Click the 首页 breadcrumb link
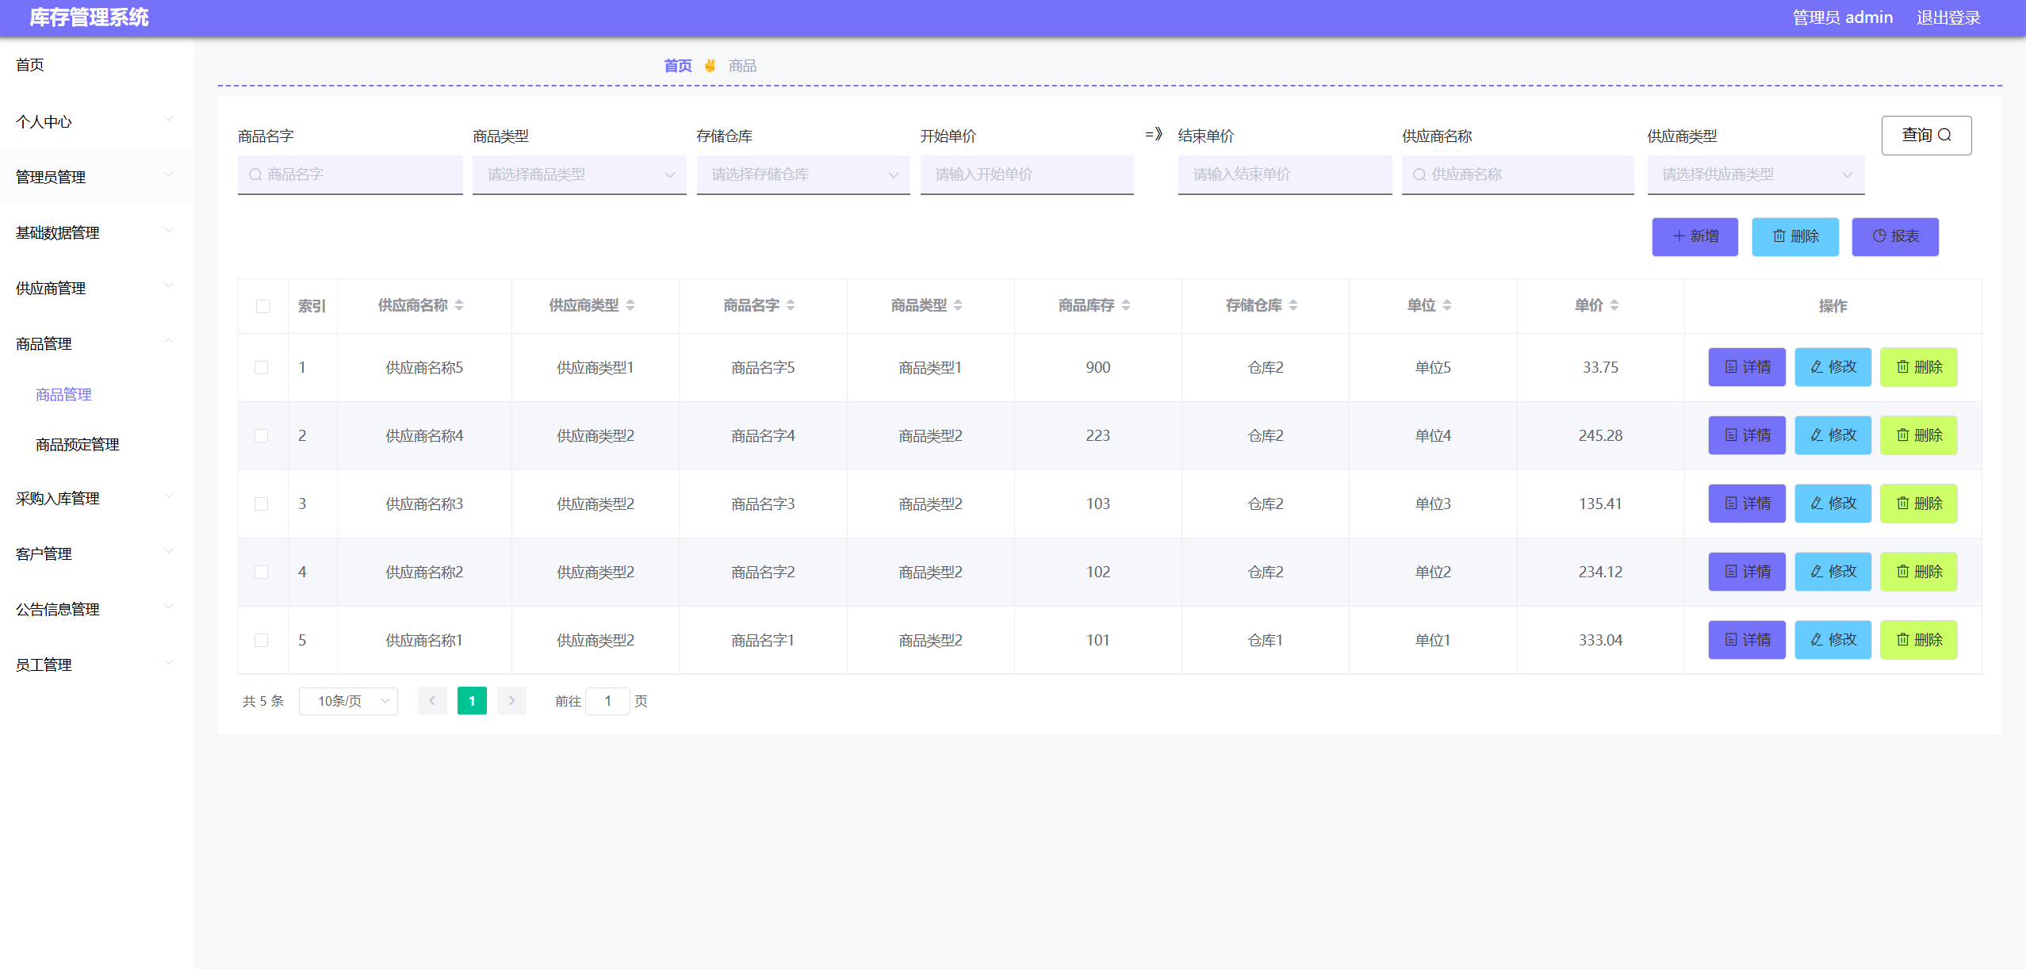Viewport: 2026px width, 969px height. [677, 66]
